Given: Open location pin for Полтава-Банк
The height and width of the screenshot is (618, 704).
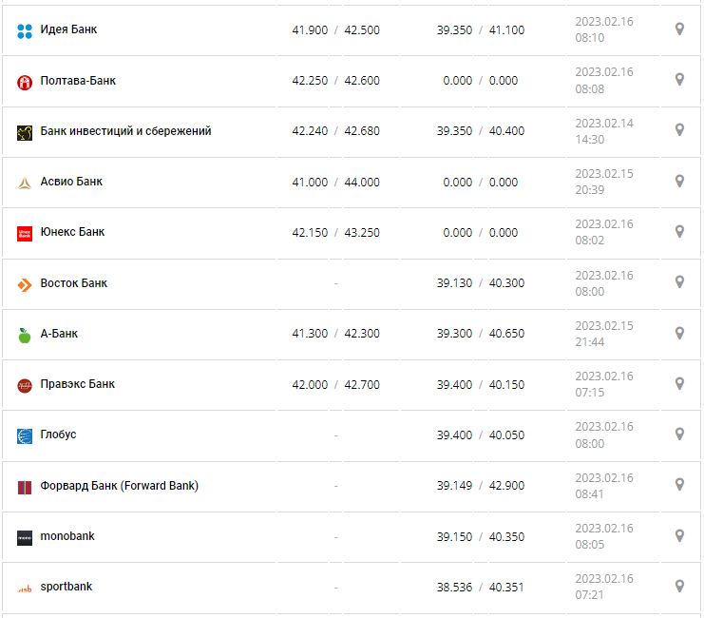Looking at the screenshot, I should tap(679, 80).
